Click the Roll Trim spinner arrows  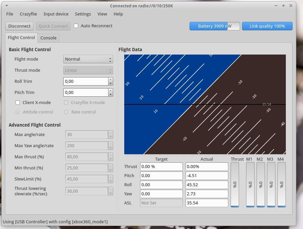(110, 81)
